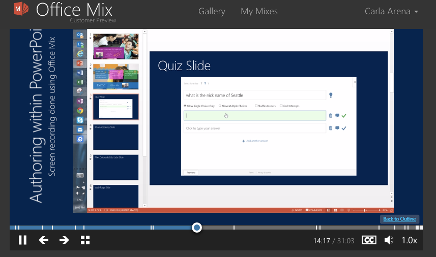Click Add another answer
This screenshot has width=436, height=257.
(x=255, y=141)
